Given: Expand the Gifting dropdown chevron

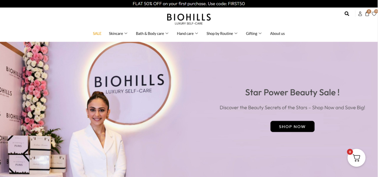Looking at the screenshot, I should (x=260, y=33).
